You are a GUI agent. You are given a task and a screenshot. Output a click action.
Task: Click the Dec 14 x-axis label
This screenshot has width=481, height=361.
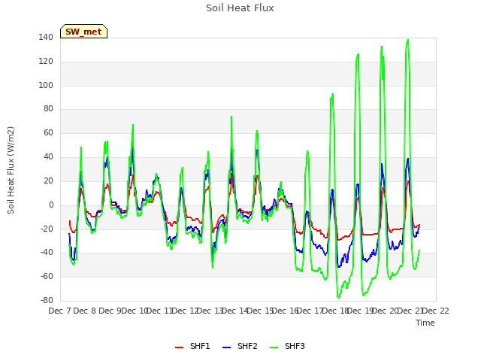pos(235,311)
